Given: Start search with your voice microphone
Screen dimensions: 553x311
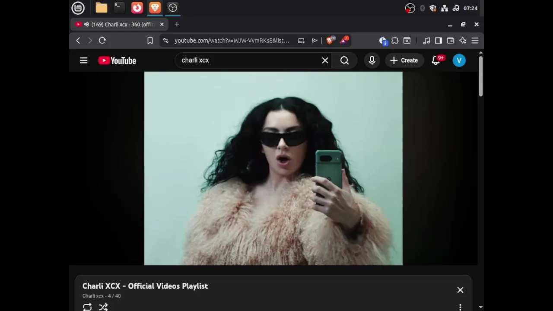Looking at the screenshot, I should tap(372, 60).
